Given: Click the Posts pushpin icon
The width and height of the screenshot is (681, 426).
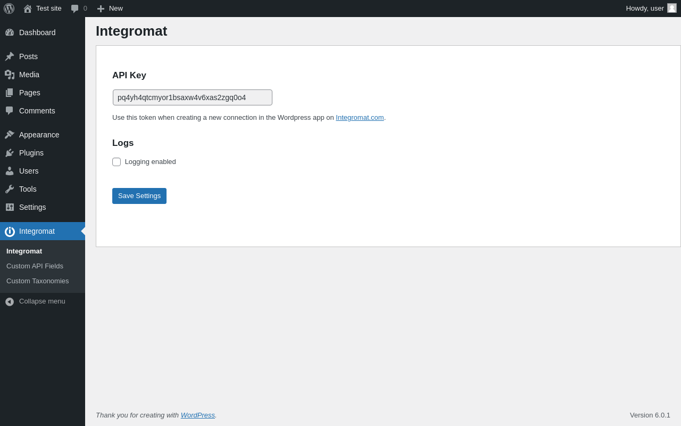Looking at the screenshot, I should coord(10,56).
